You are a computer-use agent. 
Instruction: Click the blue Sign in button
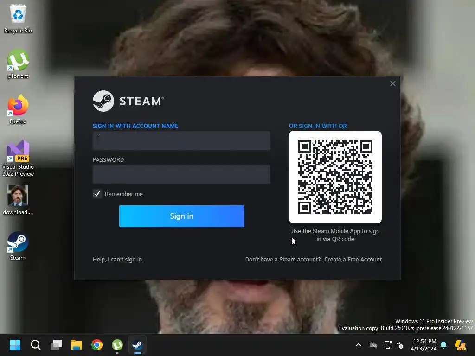coord(181,216)
